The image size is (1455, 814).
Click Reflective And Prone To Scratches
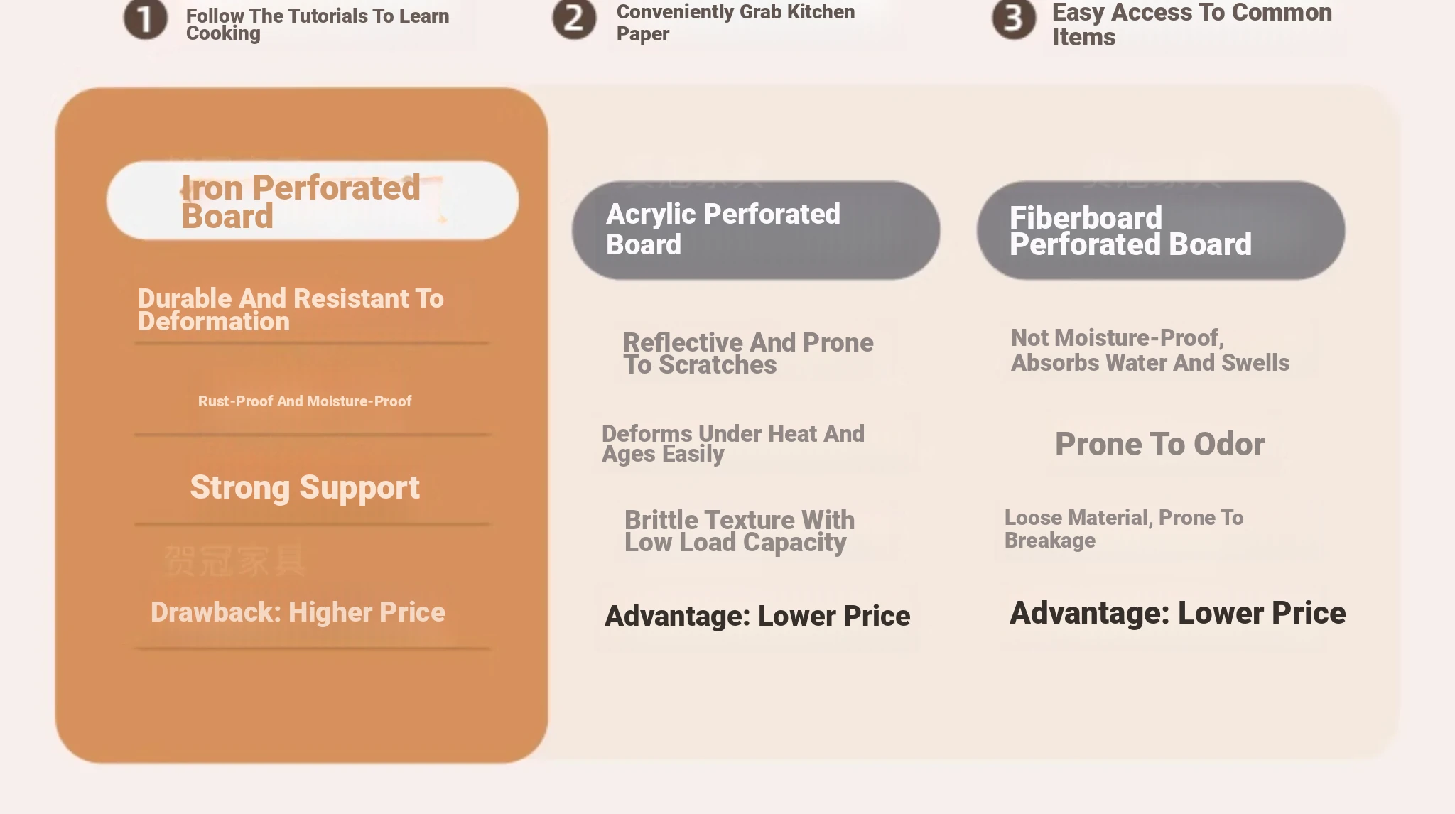click(x=748, y=353)
